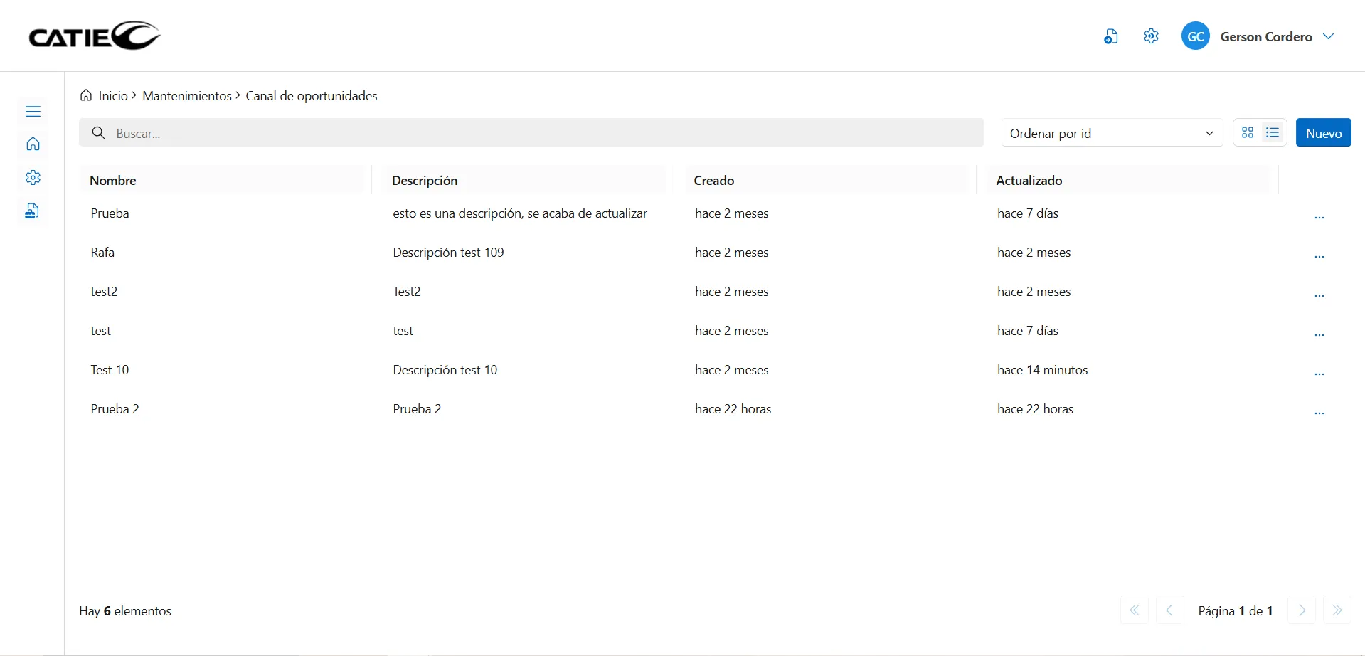The image size is (1365, 656).
Task: Go to Inicio in the breadcrumb
Action: 112,96
